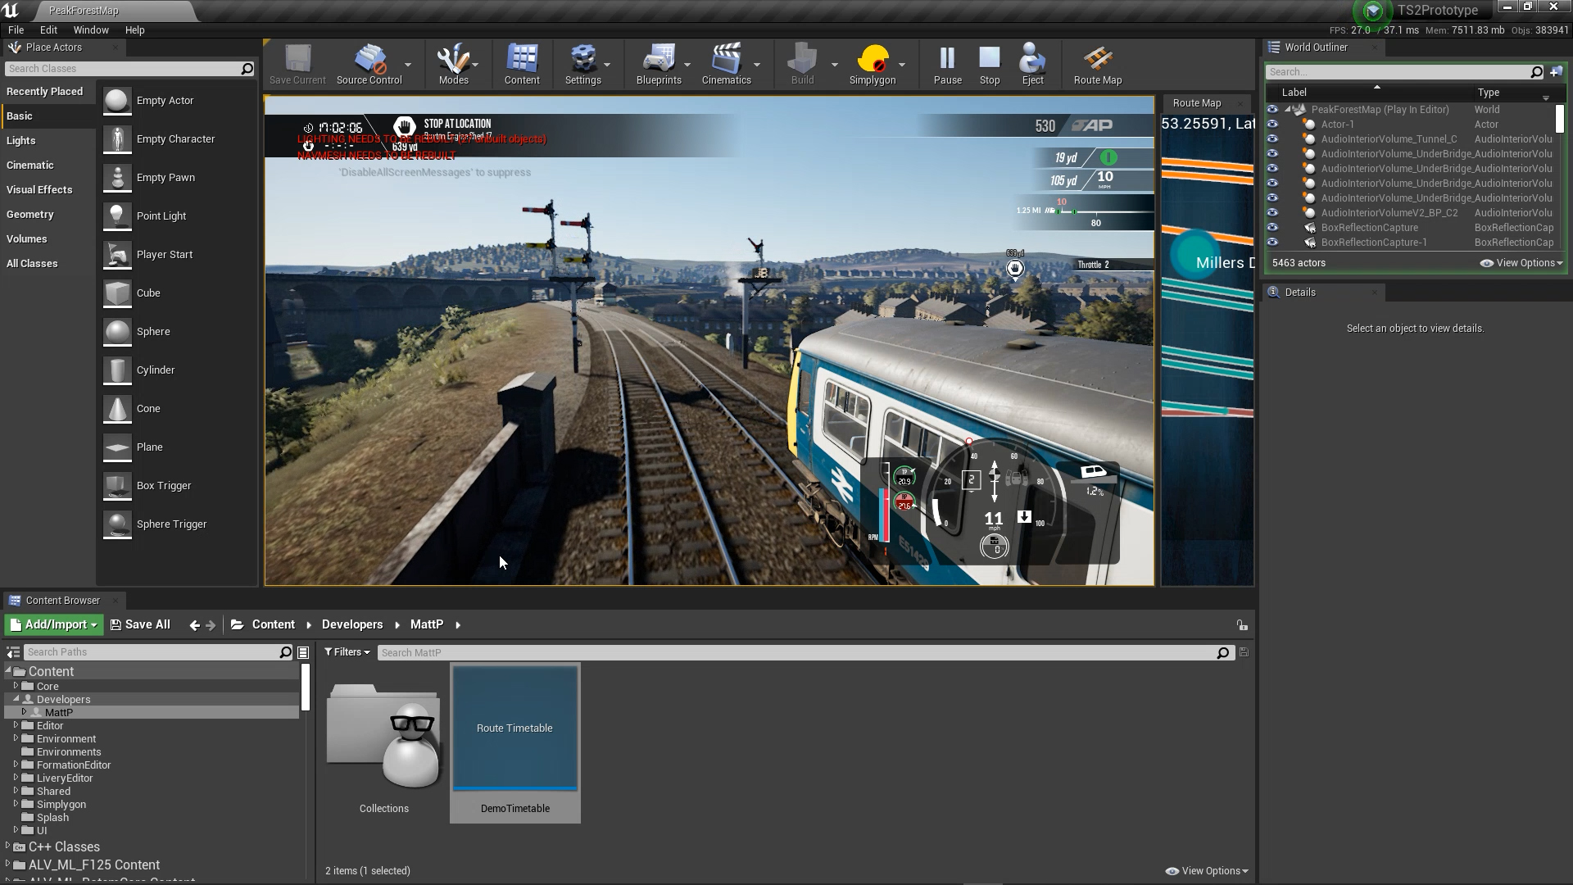
Task: Select the DemoTimetable asset thumbnail
Action: pos(515,729)
